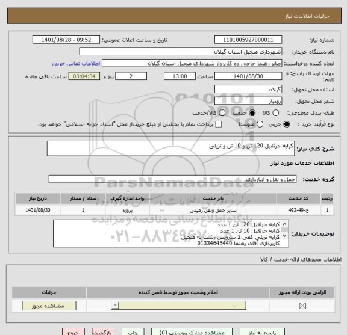The width and height of the screenshot is (347, 335).
Task: Click service code cell ح-49-492
Action: click(299, 210)
